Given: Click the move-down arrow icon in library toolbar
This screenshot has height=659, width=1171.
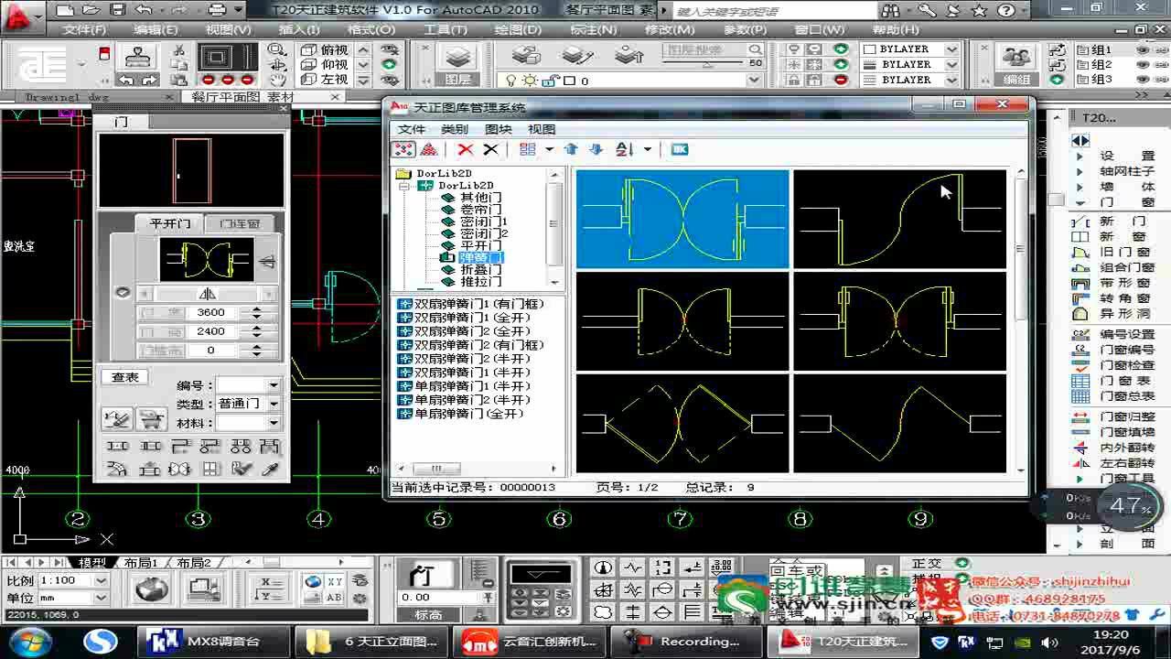Looking at the screenshot, I should [596, 149].
